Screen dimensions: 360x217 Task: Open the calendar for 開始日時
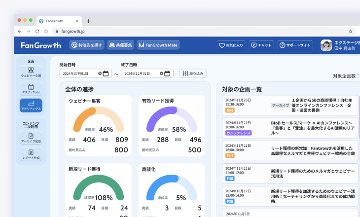tap(106, 73)
